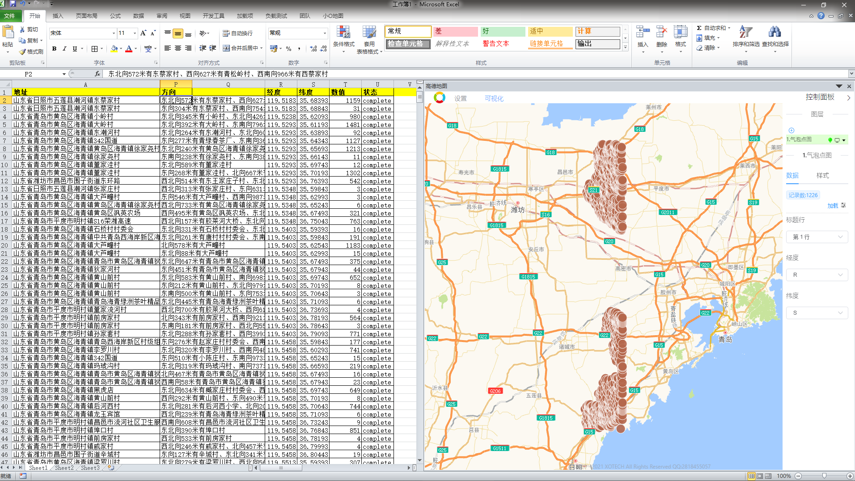Viewport: 855px width, 481px height.
Task: Align text left
Action: tap(168, 48)
